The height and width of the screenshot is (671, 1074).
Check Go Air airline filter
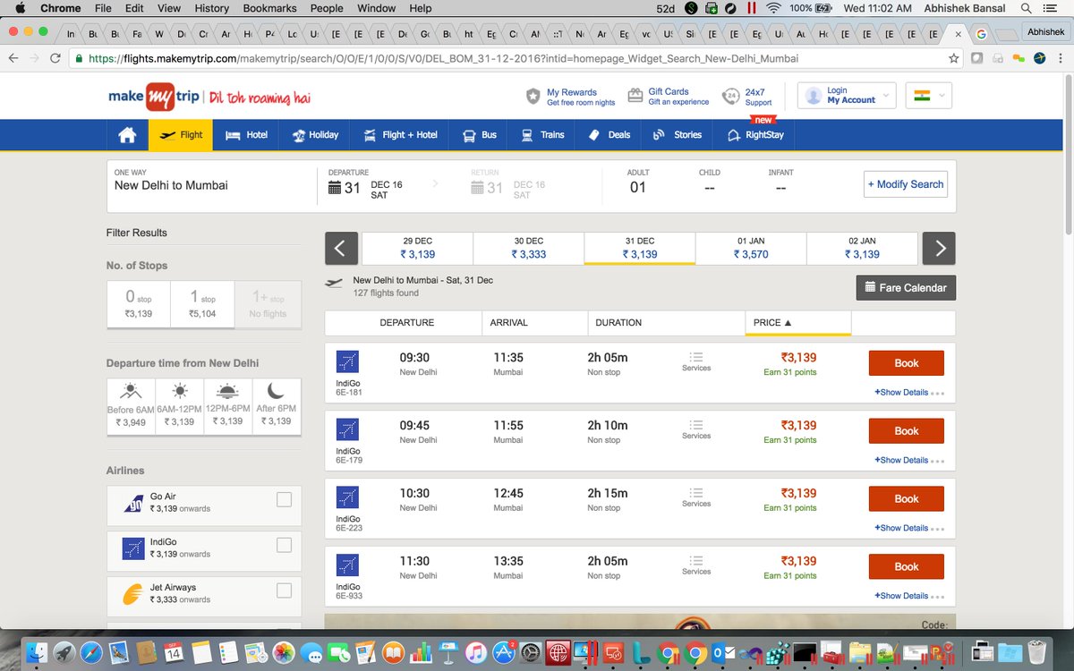(284, 499)
